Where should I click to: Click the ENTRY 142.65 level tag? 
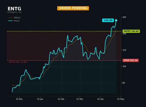point(131,31)
